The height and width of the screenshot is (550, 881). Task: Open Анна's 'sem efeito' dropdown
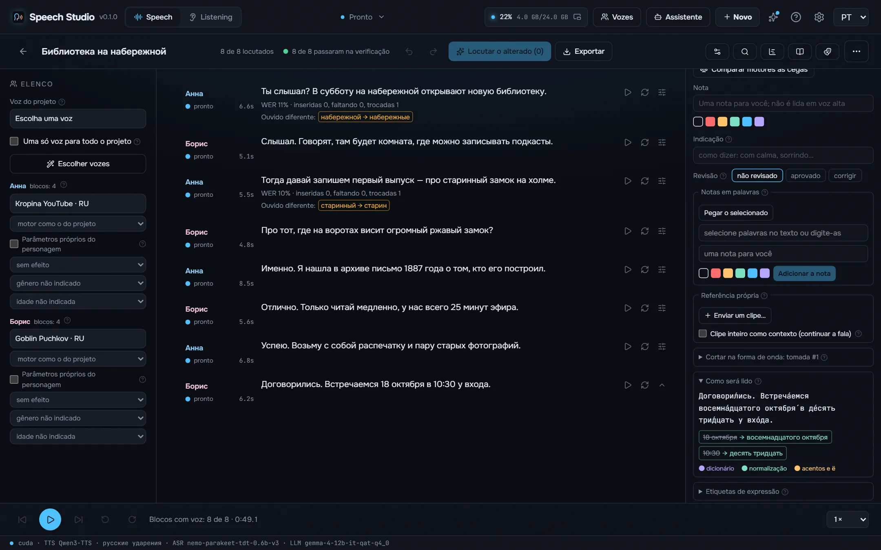point(78,265)
